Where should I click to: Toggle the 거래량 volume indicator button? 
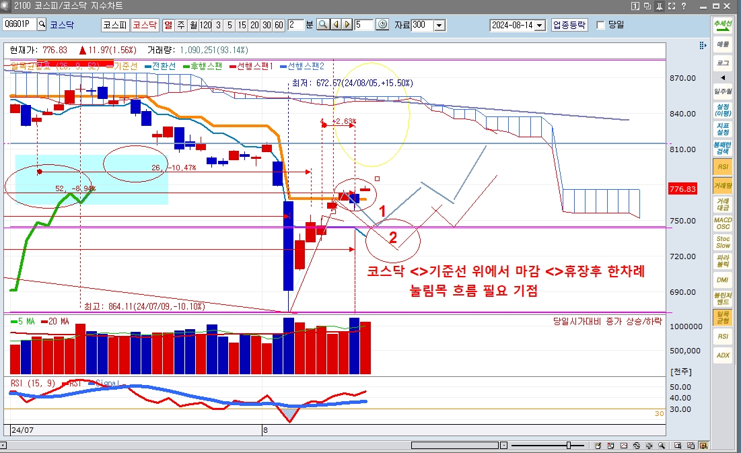723,185
